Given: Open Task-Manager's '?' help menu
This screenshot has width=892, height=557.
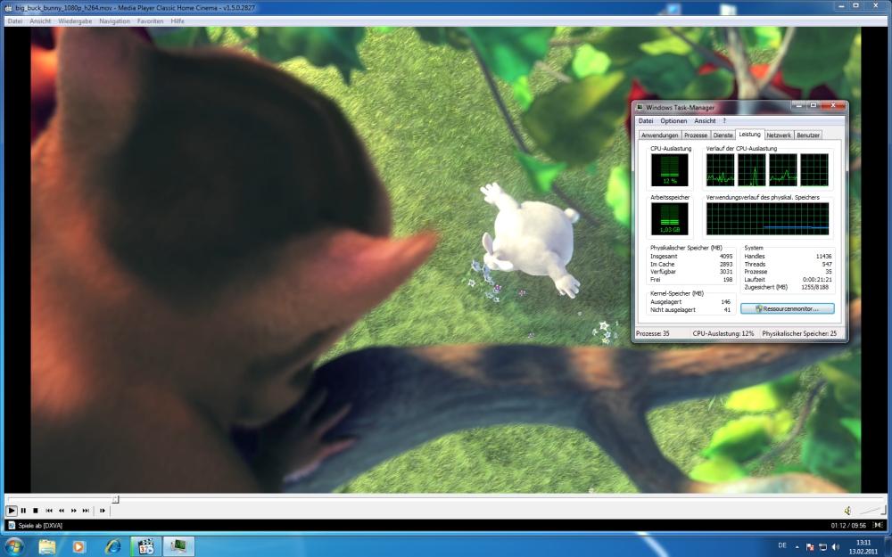Looking at the screenshot, I should [x=724, y=120].
